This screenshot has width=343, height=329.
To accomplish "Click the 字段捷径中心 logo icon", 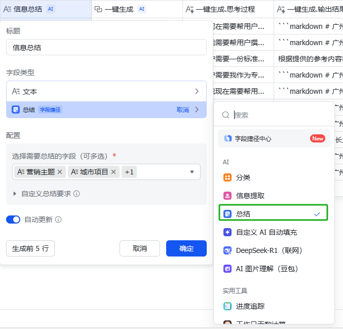I will click(227, 138).
